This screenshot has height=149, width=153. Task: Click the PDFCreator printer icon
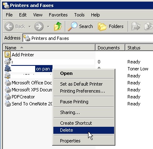[8, 97]
